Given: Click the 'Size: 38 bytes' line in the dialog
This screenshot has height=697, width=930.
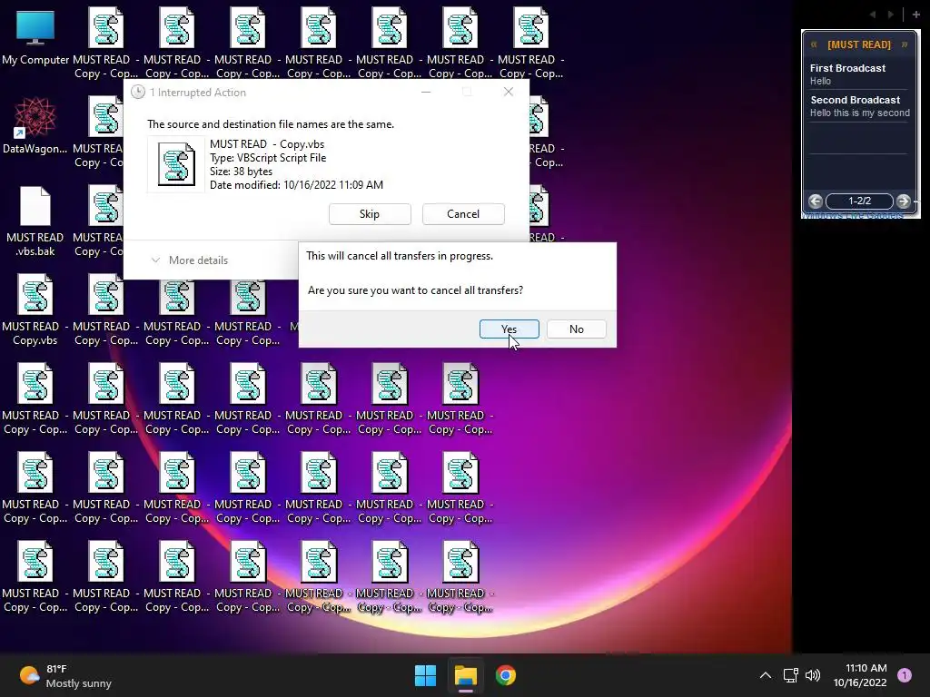Looking at the screenshot, I should [241, 172].
